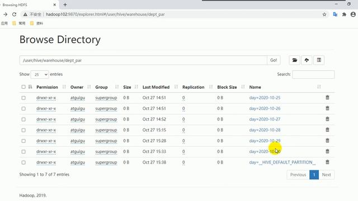The image size is (358, 201).
Task: Open the day=2020-10-28 directory link
Action: (265, 130)
